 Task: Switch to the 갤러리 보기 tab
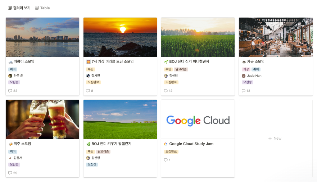pos(19,8)
